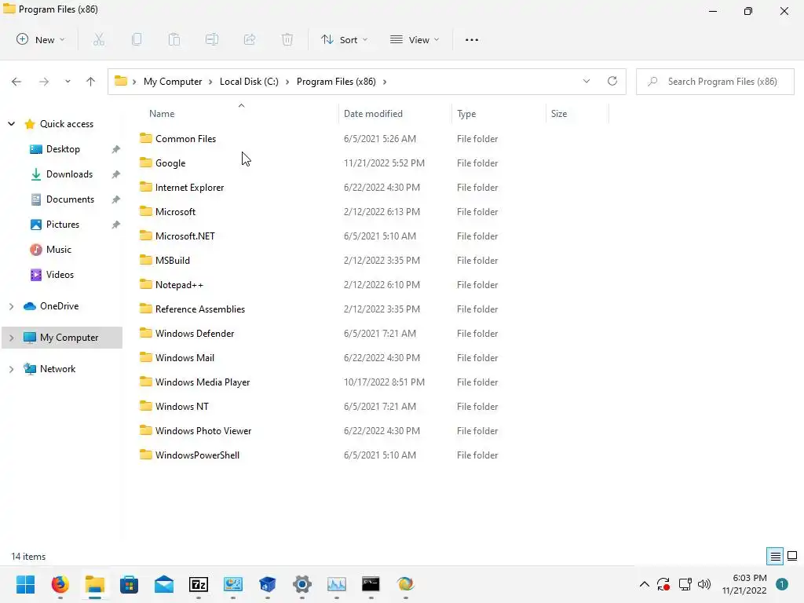Switch to details view layout icon
Screen dimensions: 804x603
[x=775, y=557]
